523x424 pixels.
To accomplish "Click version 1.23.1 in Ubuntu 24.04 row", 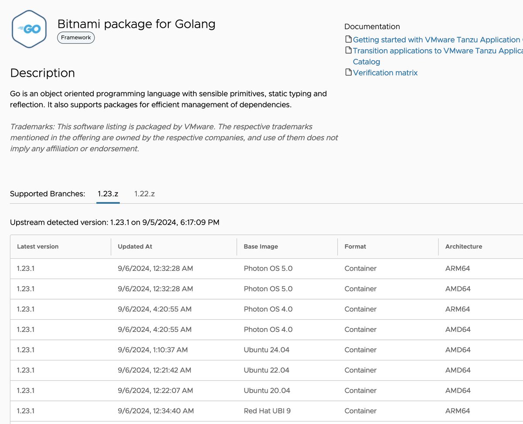I will pos(25,350).
